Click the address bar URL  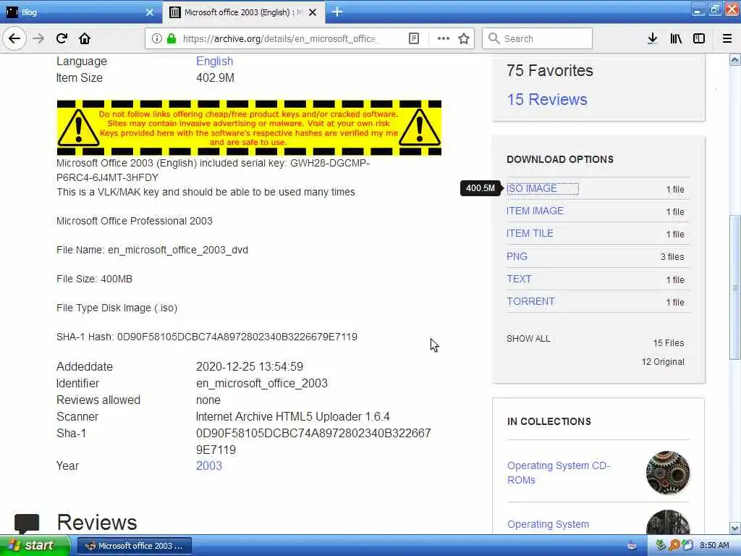[x=279, y=39]
